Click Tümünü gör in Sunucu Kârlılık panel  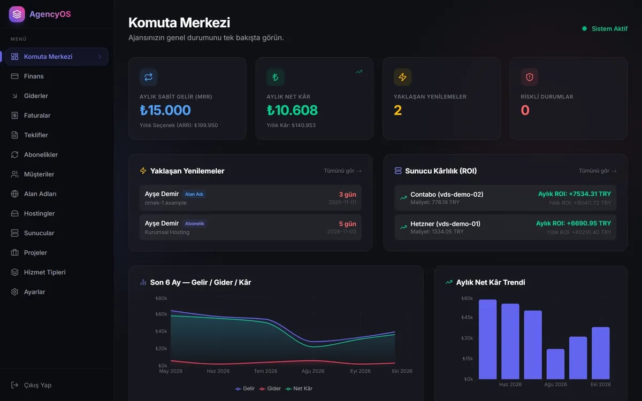(x=598, y=171)
